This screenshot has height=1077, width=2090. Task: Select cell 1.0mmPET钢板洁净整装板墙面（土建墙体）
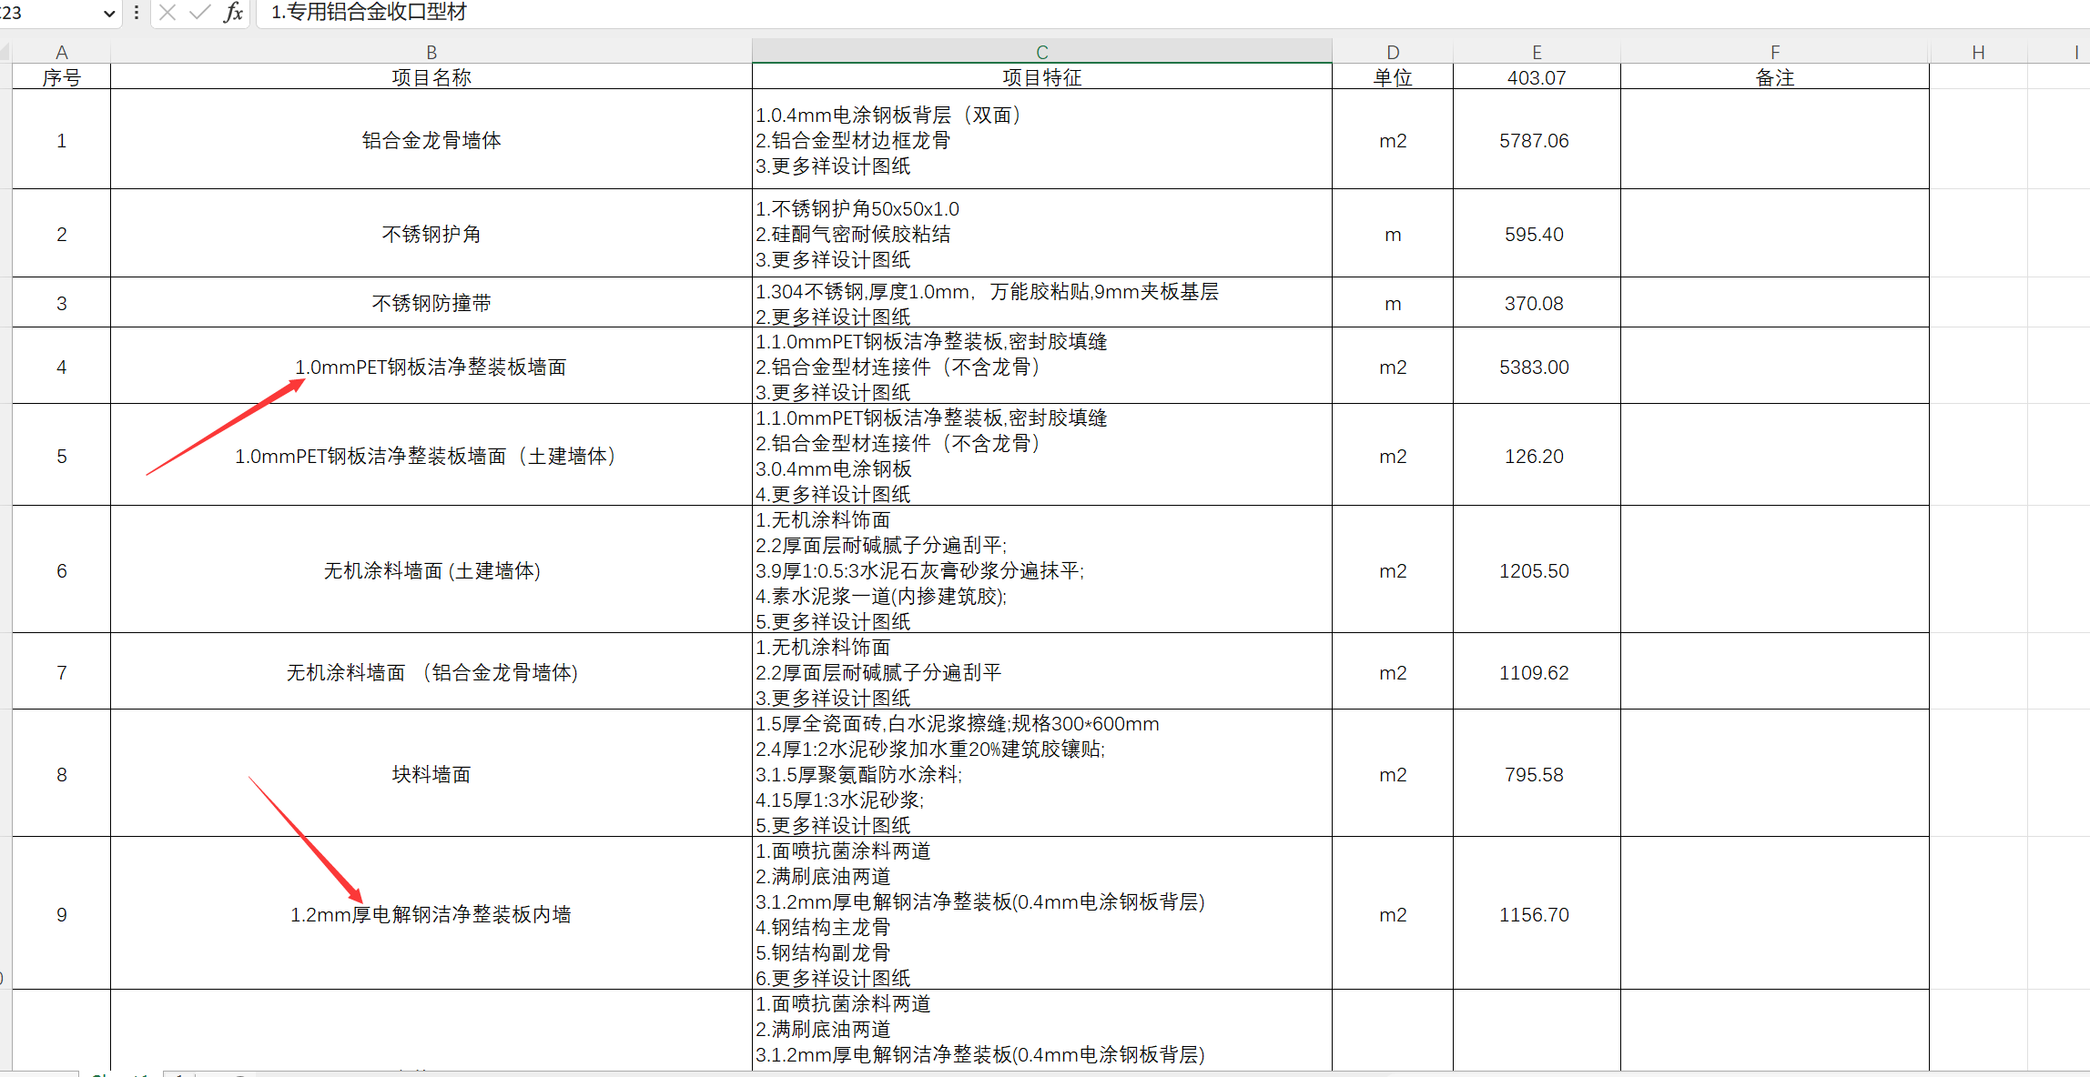pos(431,456)
